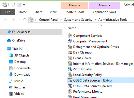Select the 'Local Security Policy' entry
134x98 pixels.
tap(88, 75)
